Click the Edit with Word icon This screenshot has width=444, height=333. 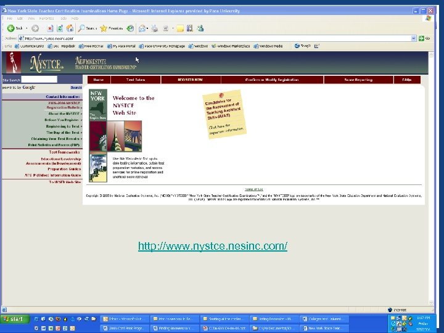(166, 28)
